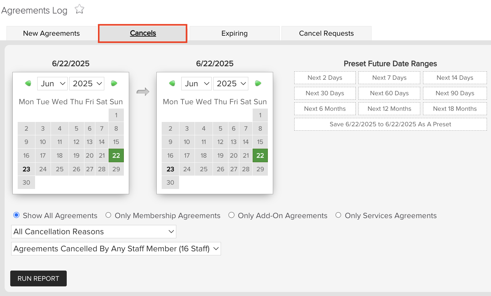Screen dimensions: 491x296
Task: Select highlighted day 22 in end calendar
Action: click(x=260, y=155)
